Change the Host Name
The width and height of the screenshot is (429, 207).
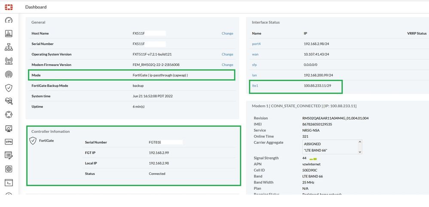point(227,33)
